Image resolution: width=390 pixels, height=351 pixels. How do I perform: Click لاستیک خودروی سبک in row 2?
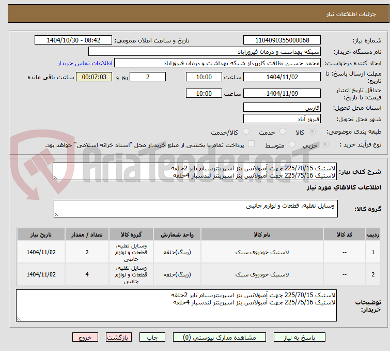(x=262, y=274)
